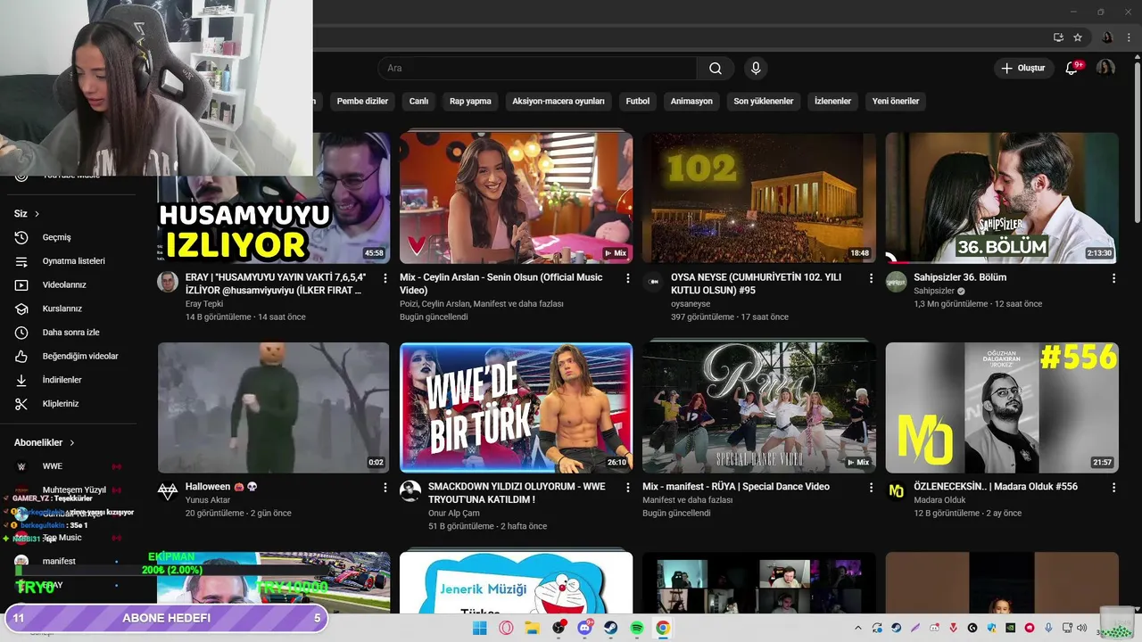Select the Aksiyon-macera oyunları chip
Image resolution: width=1142 pixels, height=642 pixels.
(559, 101)
